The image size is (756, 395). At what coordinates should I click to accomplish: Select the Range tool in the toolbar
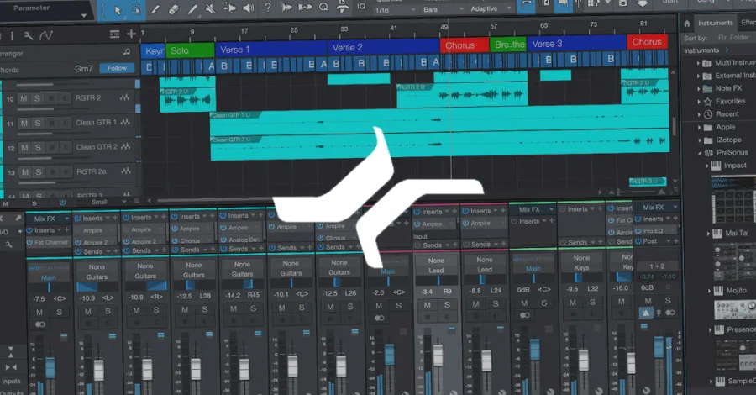click(136, 9)
